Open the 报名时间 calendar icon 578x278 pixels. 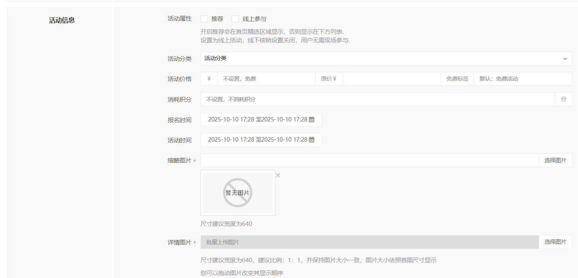[312, 120]
